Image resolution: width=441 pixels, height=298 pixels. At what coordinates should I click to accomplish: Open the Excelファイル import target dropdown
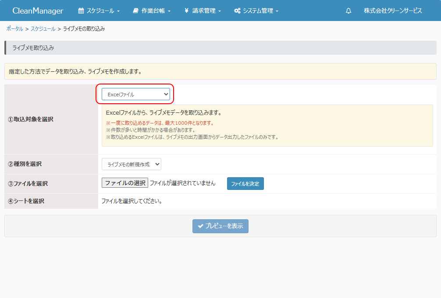tap(135, 94)
